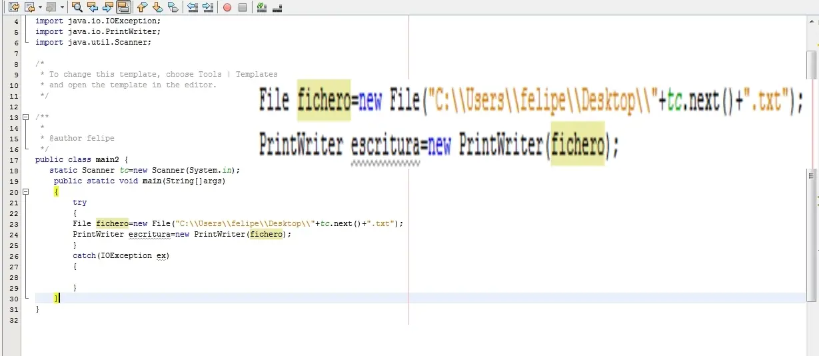The height and width of the screenshot is (356, 819).
Task: Click the vertical scrollbar up arrow
Action: click(x=812, y=22)
